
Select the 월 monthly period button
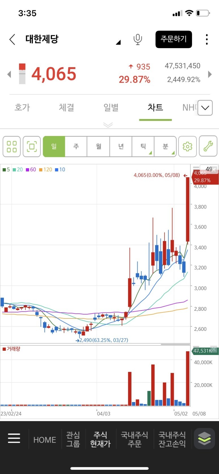pos(98,146)
